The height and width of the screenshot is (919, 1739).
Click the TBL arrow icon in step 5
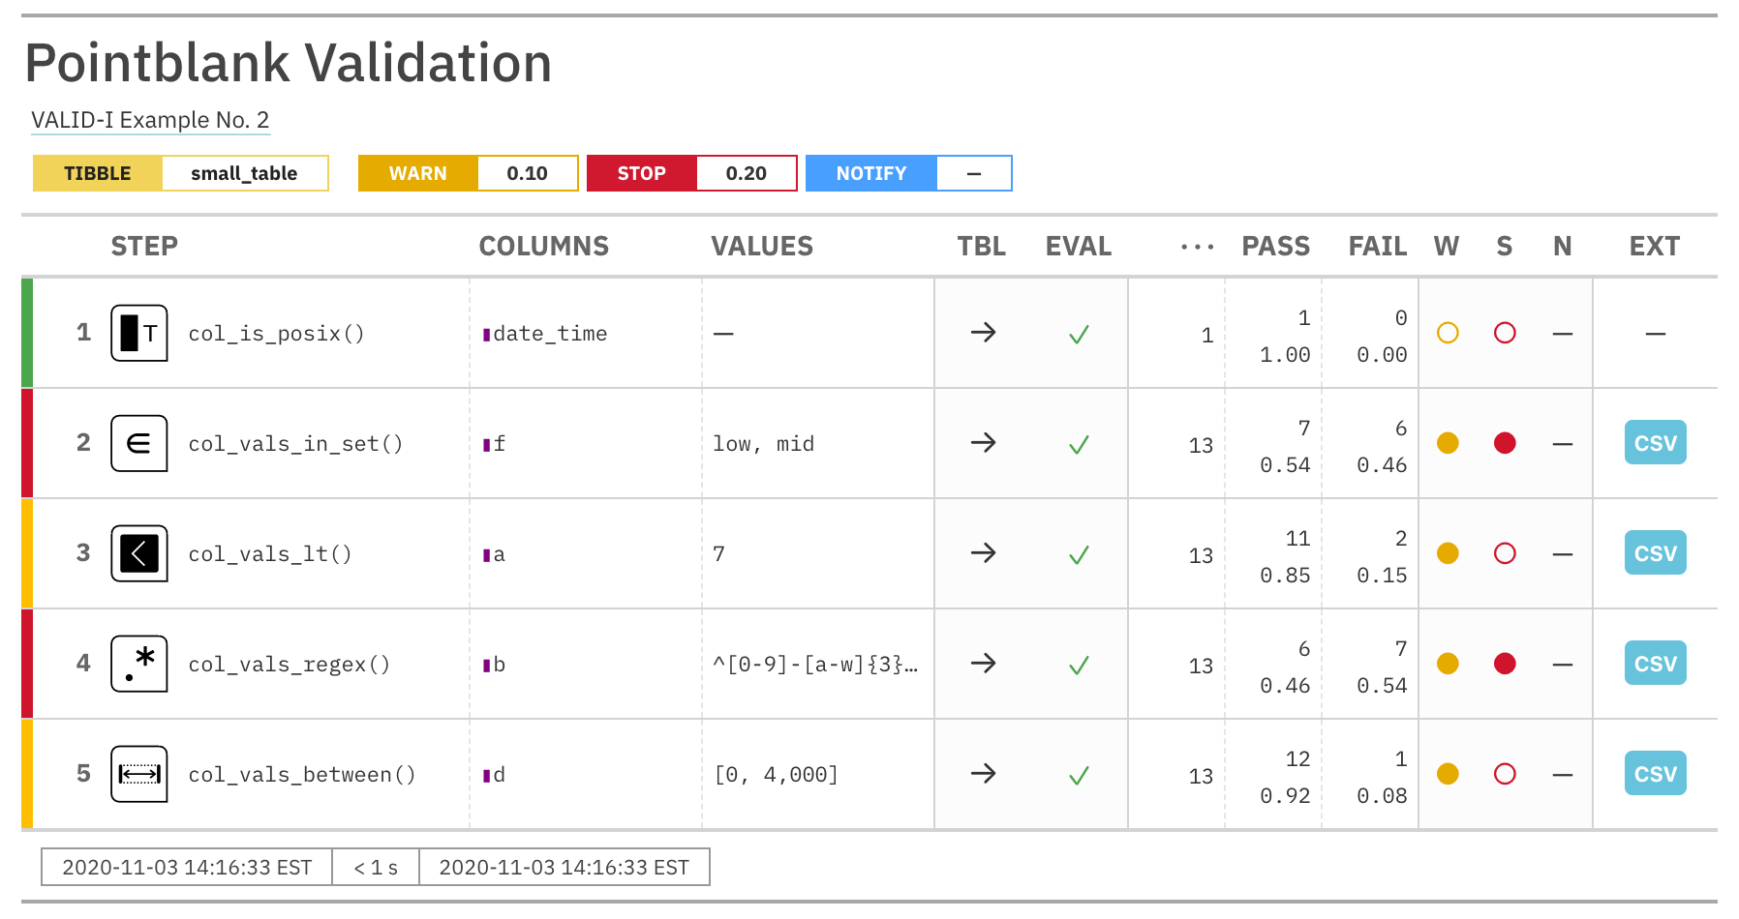click(983, 774)
